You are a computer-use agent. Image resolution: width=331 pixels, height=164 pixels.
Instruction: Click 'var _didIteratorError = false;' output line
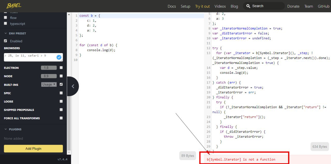coord(241,33)
